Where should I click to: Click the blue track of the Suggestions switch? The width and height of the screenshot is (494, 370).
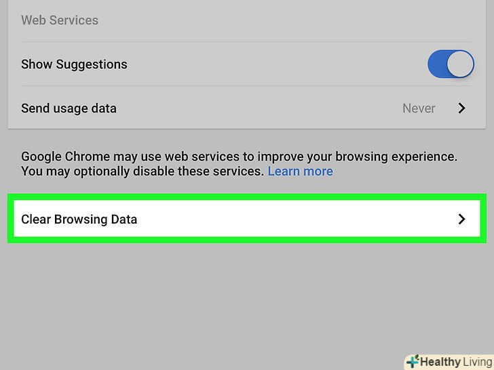coord(438,64)
